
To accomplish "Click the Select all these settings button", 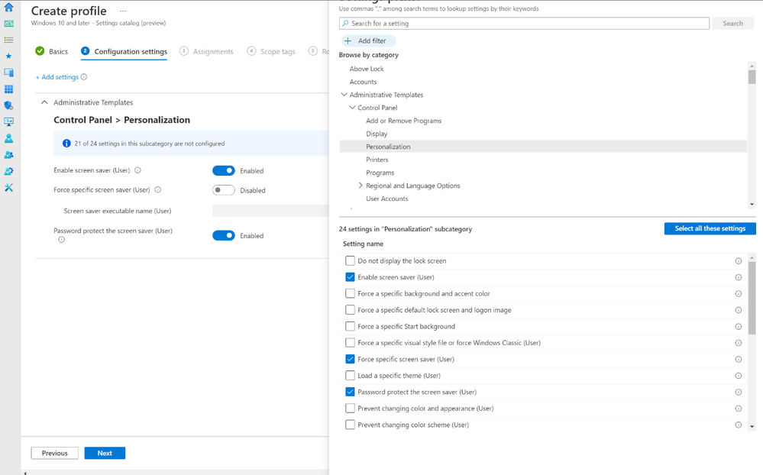I will tap(709, 228).
